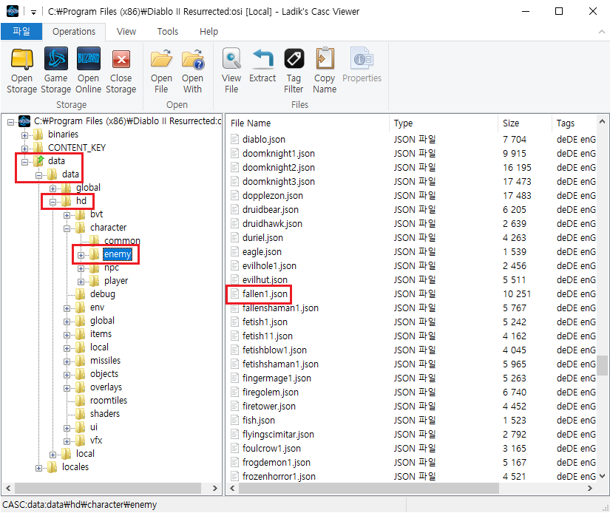Screen dimensions: 610x513
Task: Click the Open Storage ribbon icon
Action: (x=21, y=60)
